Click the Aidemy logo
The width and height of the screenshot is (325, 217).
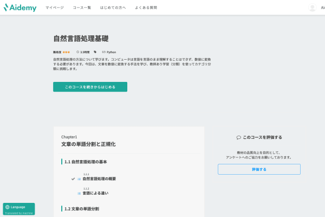coord(20,8)
